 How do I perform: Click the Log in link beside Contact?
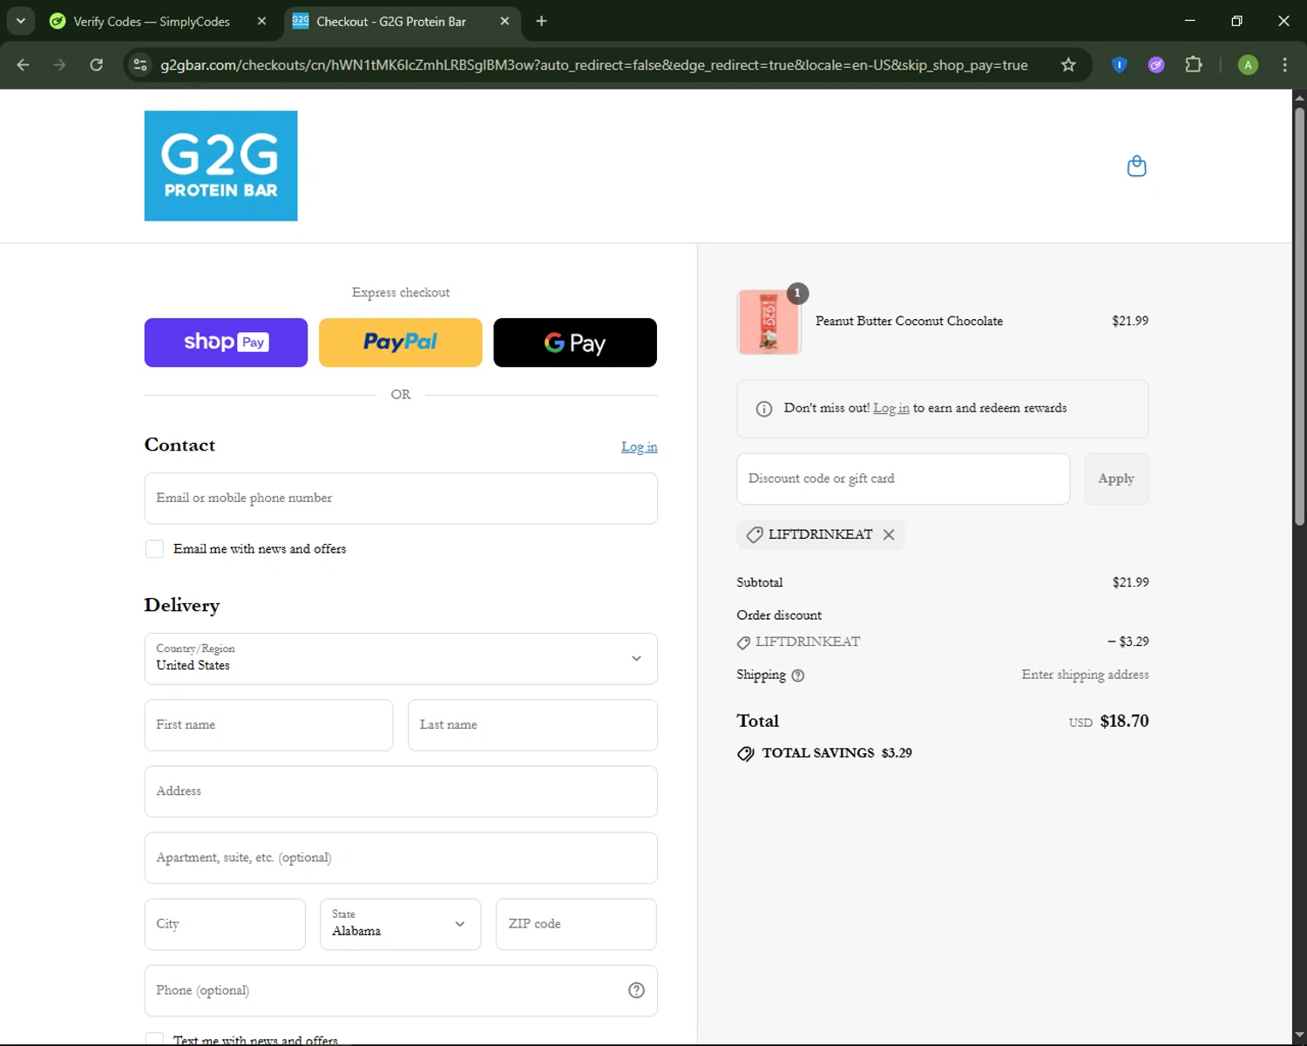click(x=639, y=447)
